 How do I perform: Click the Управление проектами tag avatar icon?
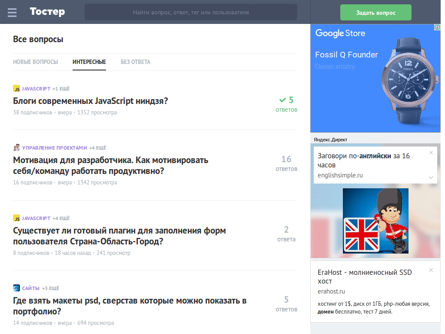[x=17, y=148]
